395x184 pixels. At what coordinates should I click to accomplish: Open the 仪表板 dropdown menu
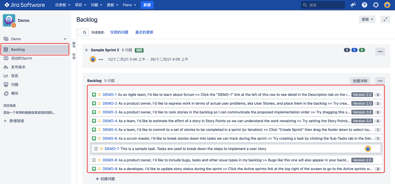[63, 5]
